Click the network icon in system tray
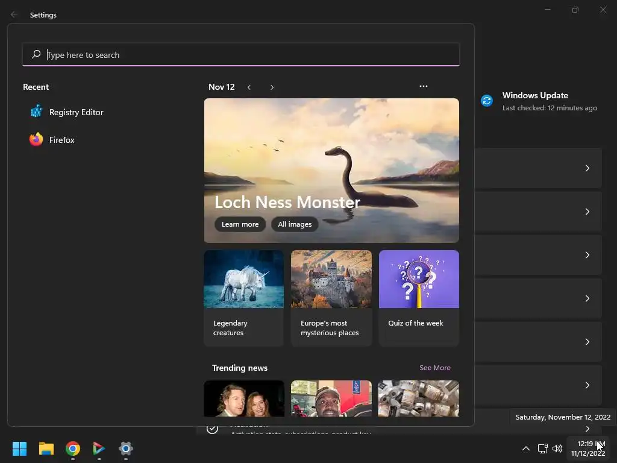The width and height of the screenshot is (617, 463). click(x=543, y=449)
